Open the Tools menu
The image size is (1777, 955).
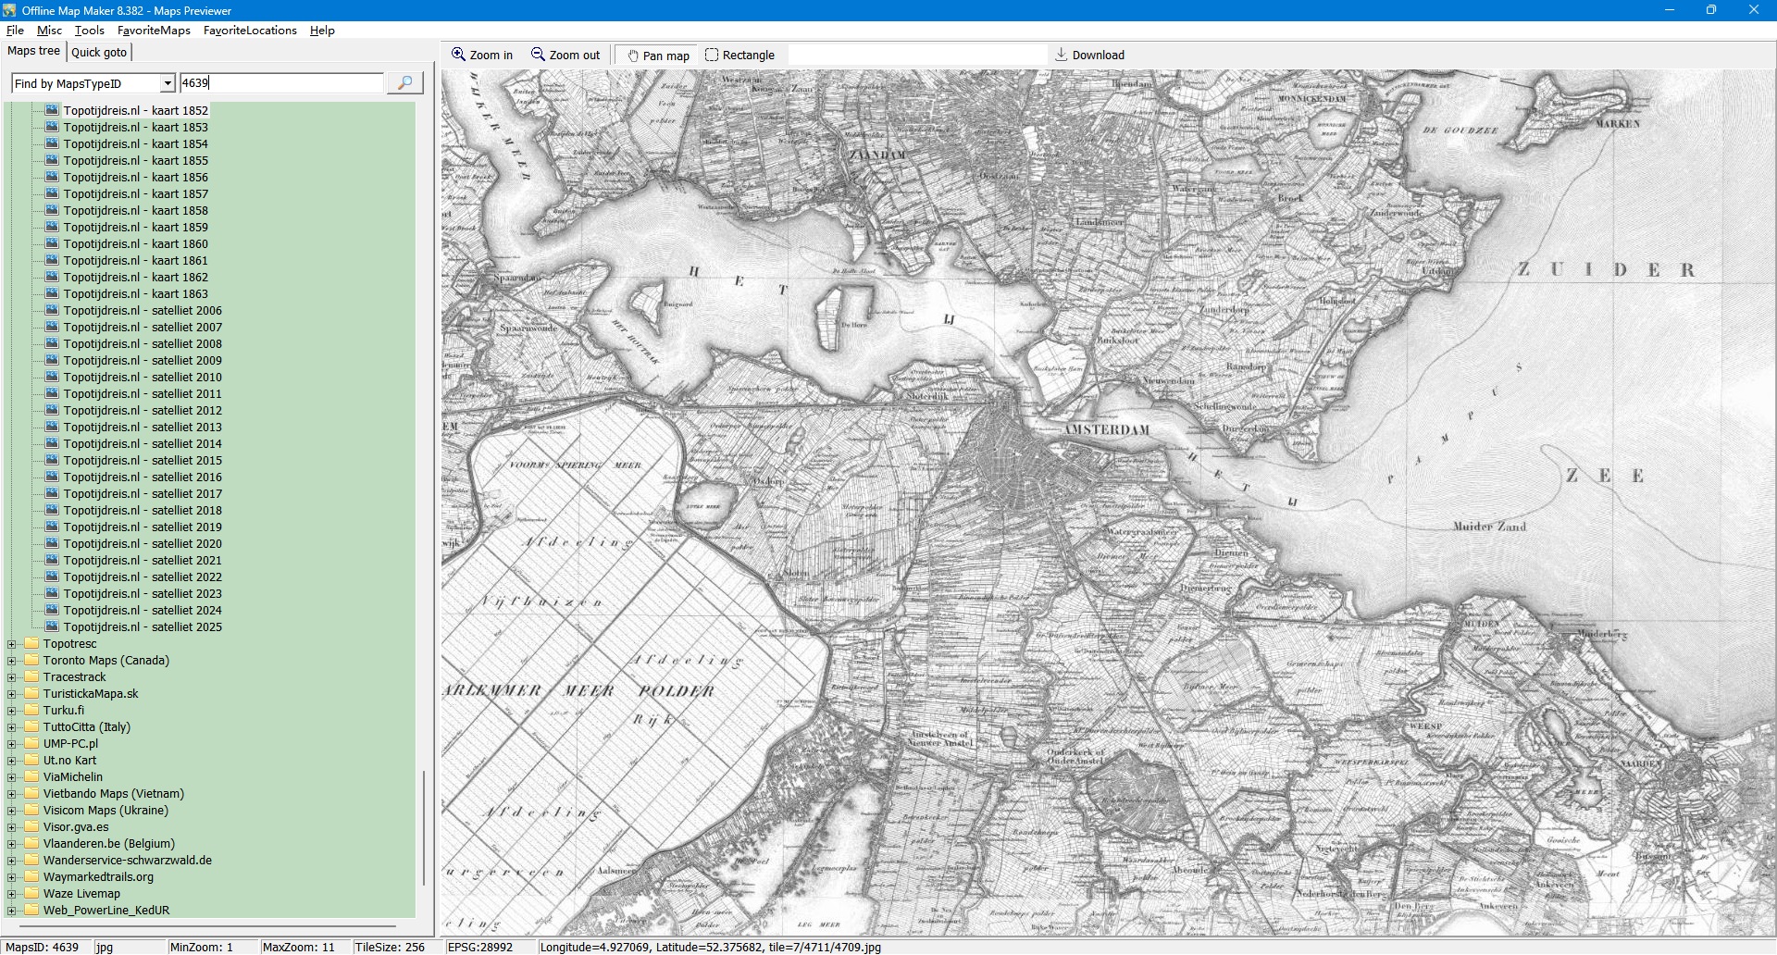(89, 31)
